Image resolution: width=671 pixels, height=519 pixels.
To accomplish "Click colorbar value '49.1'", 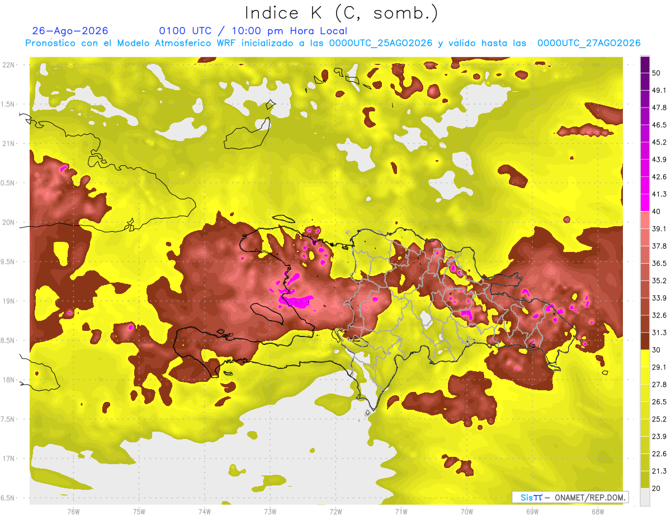I will [x=659, y=90].
